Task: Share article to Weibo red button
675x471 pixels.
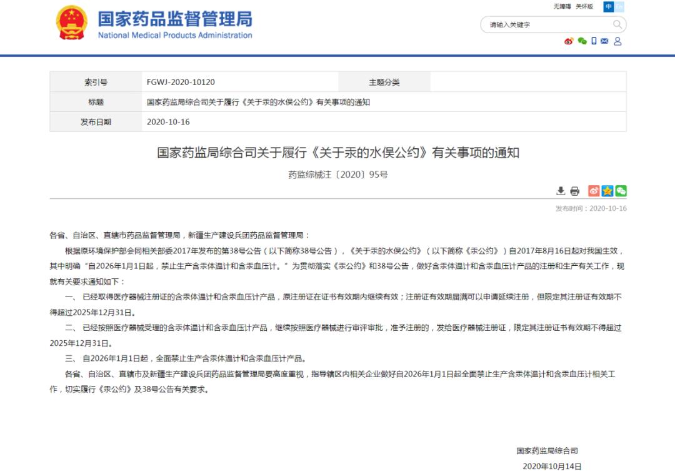Action: click(593, 191)
